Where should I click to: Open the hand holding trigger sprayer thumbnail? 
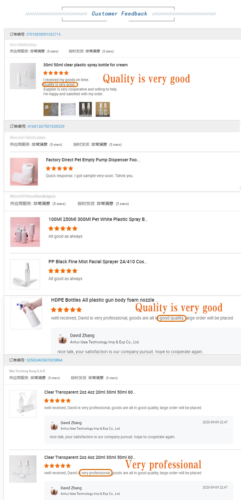pos(26,313)
